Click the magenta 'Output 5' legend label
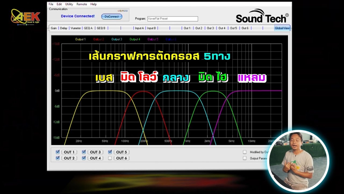 (153, 39)
